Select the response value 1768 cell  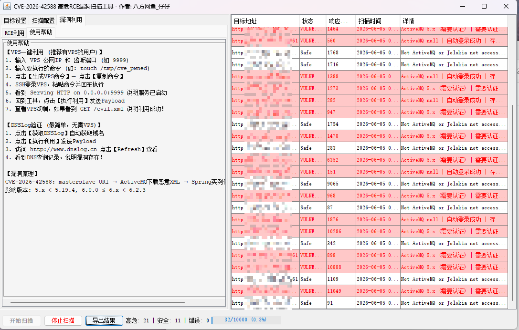pyautogui.click(x=341, y=52)
